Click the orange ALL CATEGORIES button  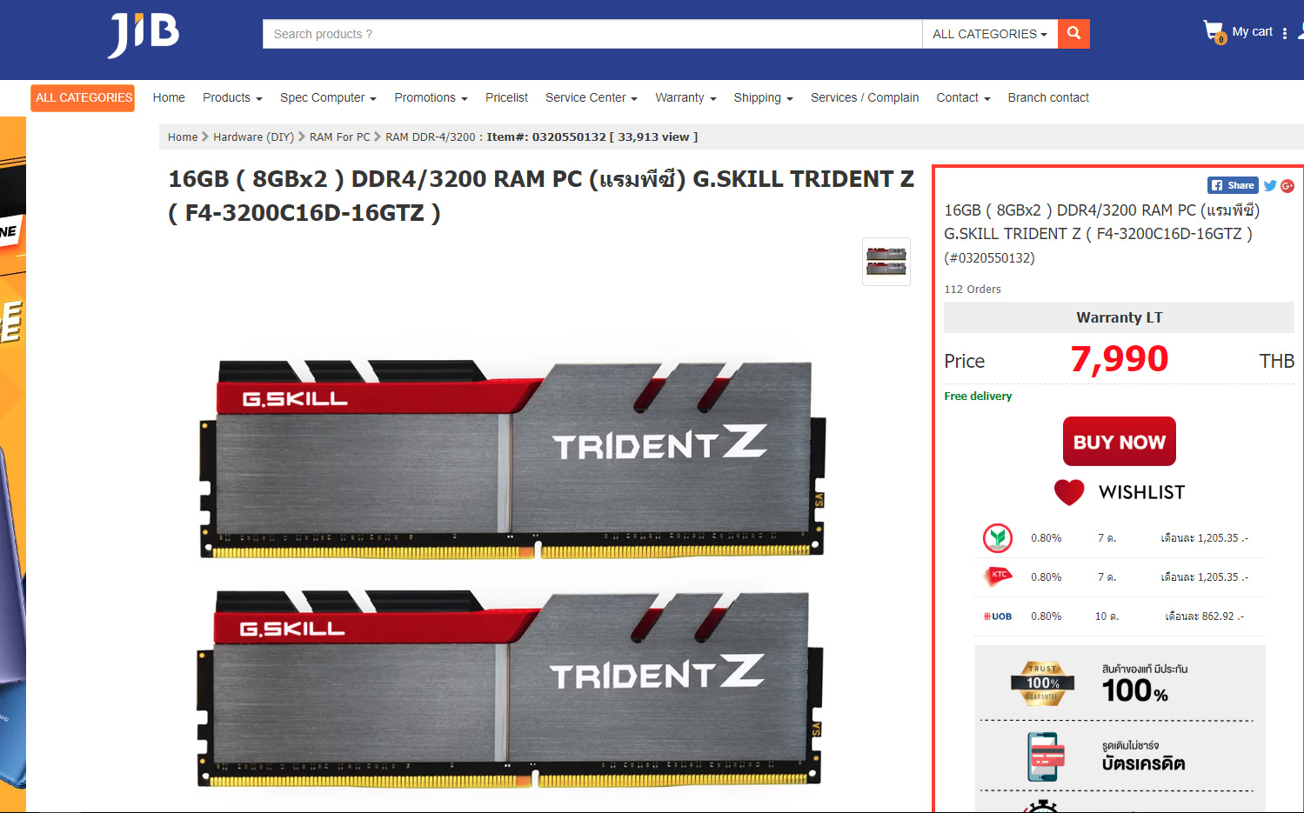[83, 98]
